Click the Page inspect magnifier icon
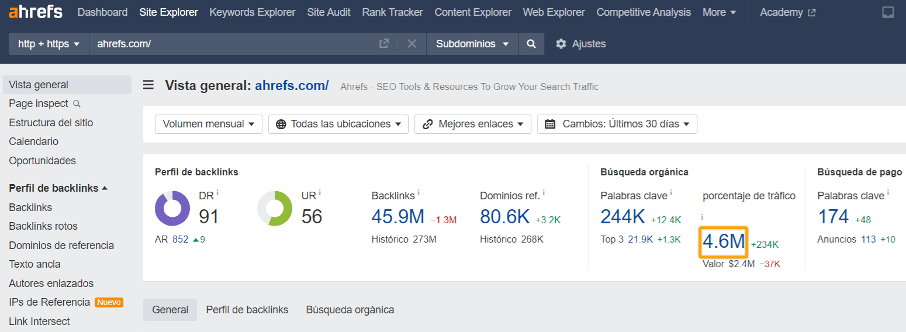Viewport: 906px width, 332px height. (77, 104)
